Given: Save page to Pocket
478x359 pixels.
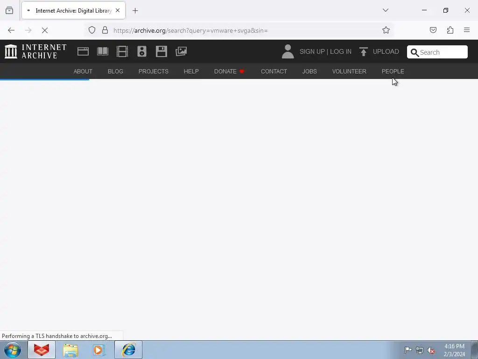Looking at the screenshot, I should 433,30.
